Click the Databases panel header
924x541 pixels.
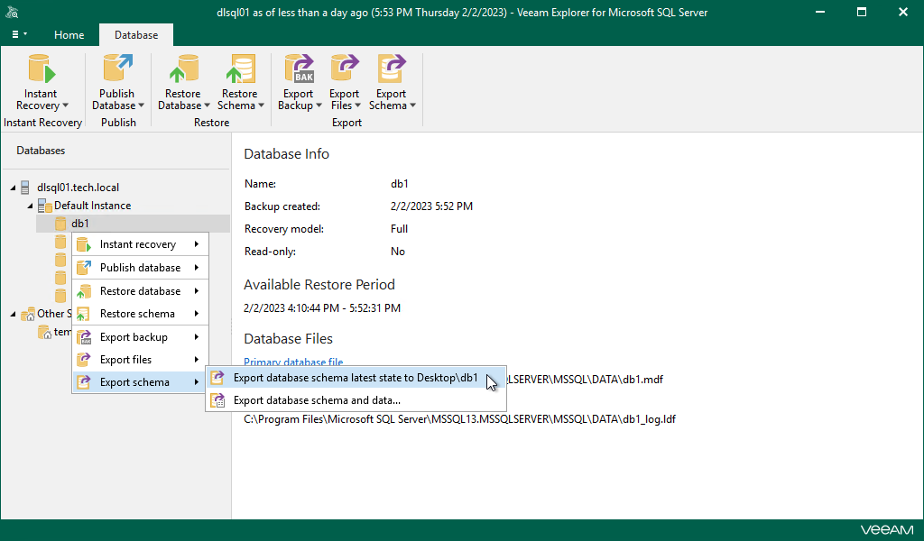41,151
